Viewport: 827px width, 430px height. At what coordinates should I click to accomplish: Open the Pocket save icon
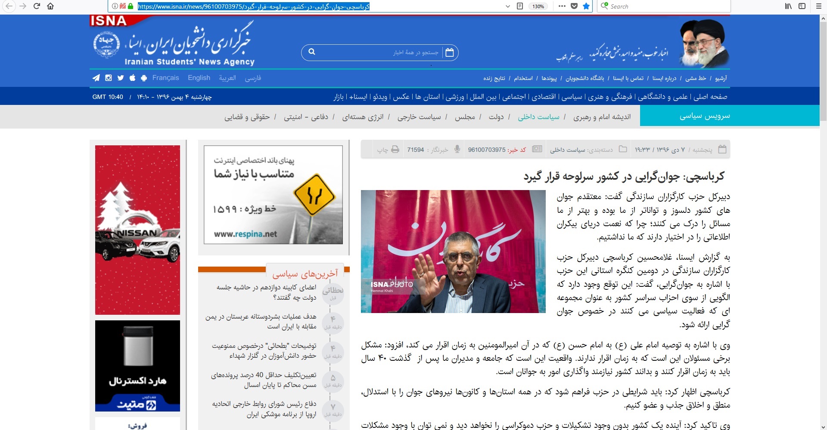tap(574, 6)
